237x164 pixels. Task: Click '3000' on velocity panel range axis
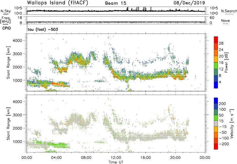coord(17,115)
